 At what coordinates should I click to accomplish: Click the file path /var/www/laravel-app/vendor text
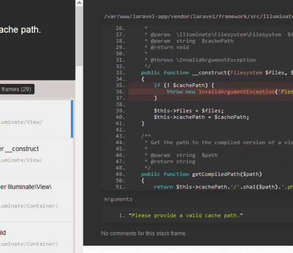tap(198, 16)
